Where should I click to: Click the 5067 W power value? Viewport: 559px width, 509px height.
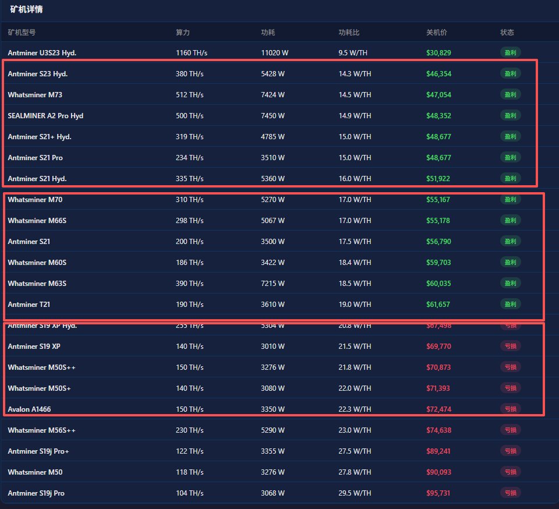tap(273, 221)
